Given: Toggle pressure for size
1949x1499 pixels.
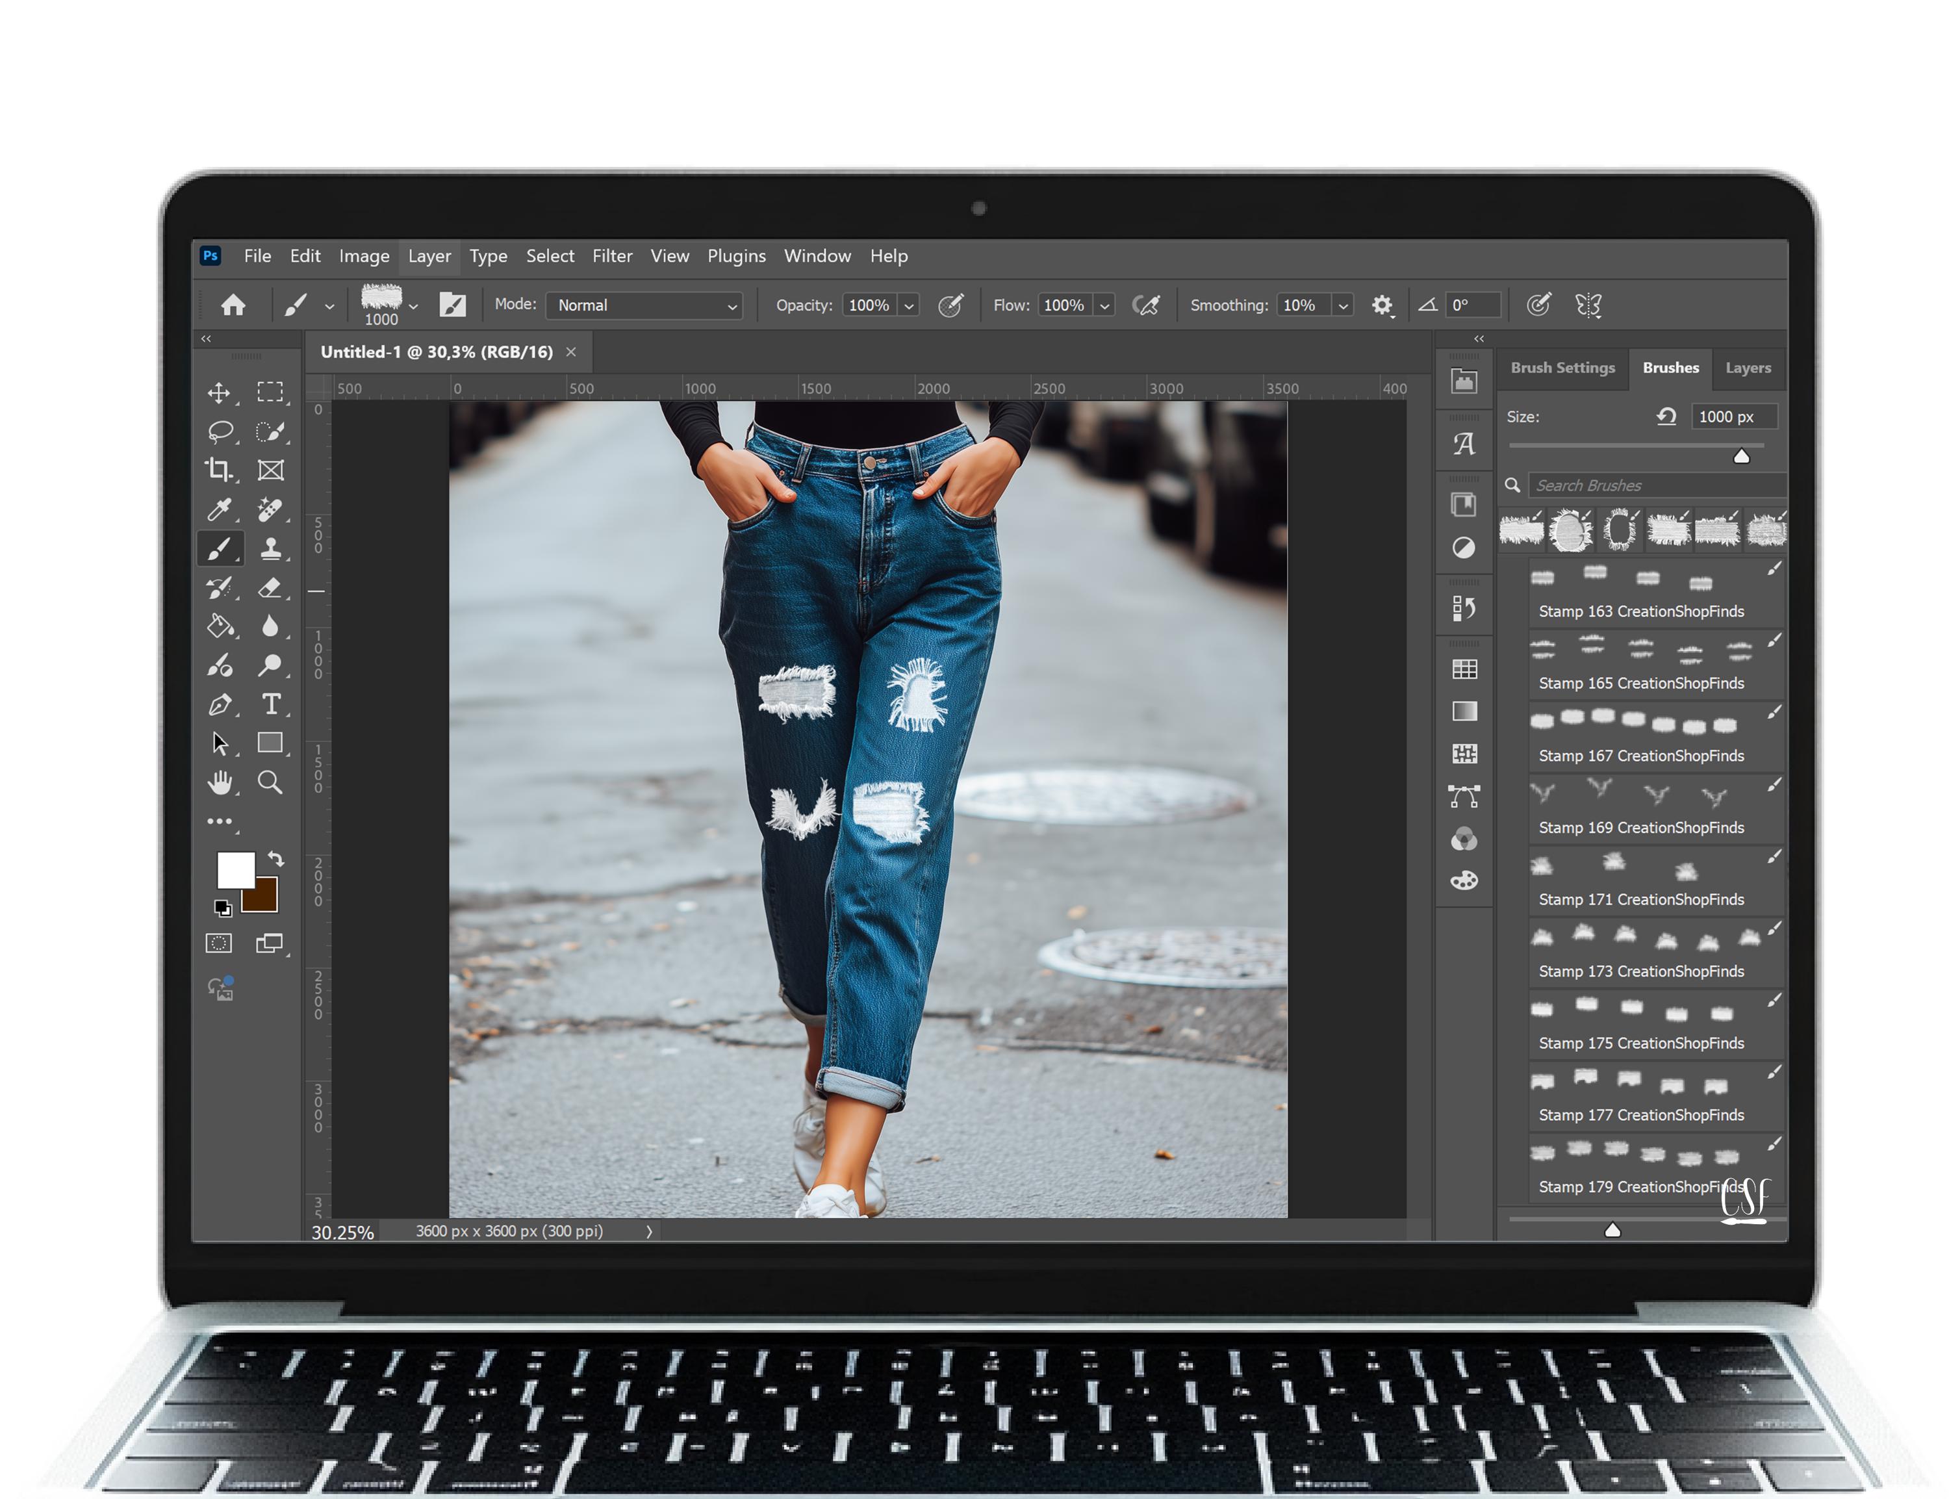Looking at the screenshot, I should pos(1538,305).
